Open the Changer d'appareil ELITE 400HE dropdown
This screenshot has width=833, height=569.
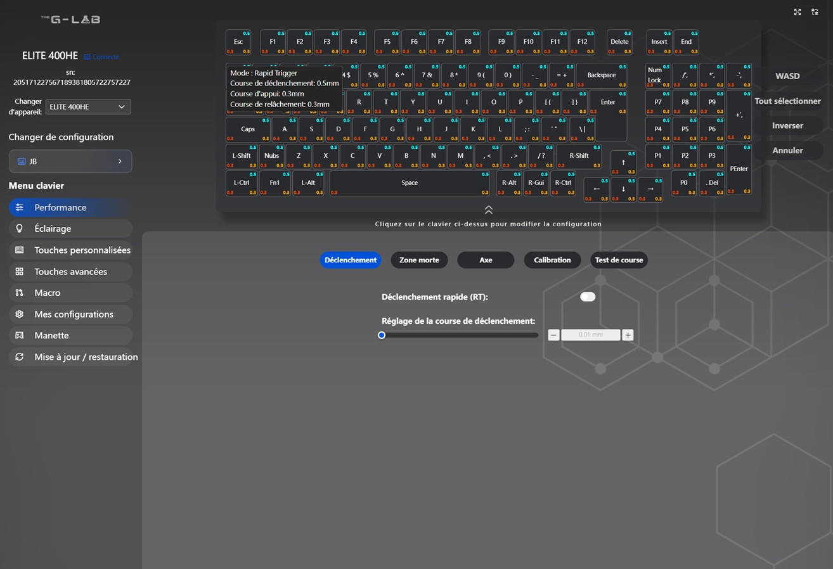tap(88, 106)
